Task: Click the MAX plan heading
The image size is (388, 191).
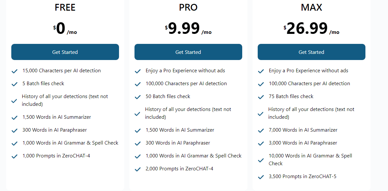Action: pyautogui.click(x=312, y=7)
